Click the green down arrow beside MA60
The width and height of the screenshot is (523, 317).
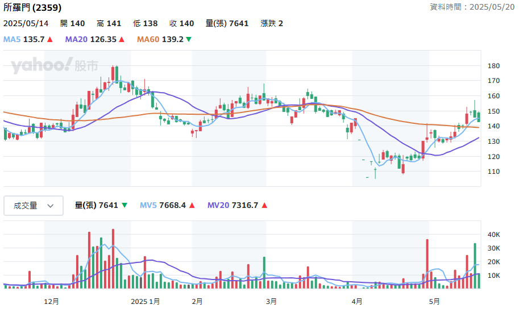coord(189,39)
